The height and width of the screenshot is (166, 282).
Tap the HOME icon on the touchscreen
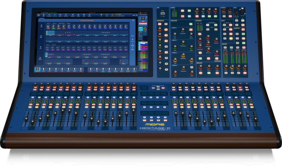(x=44, y=15)
